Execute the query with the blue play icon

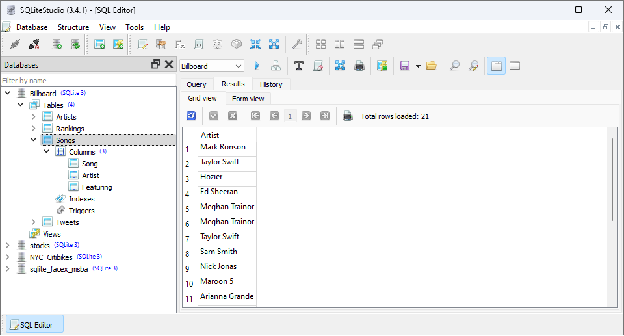(x=257, y=66)
